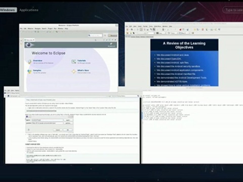The width and height of the screenshot is (243, 182).
Task: Select the Eclipse Platform window thumbnail
Action: [x=69, y=58]
